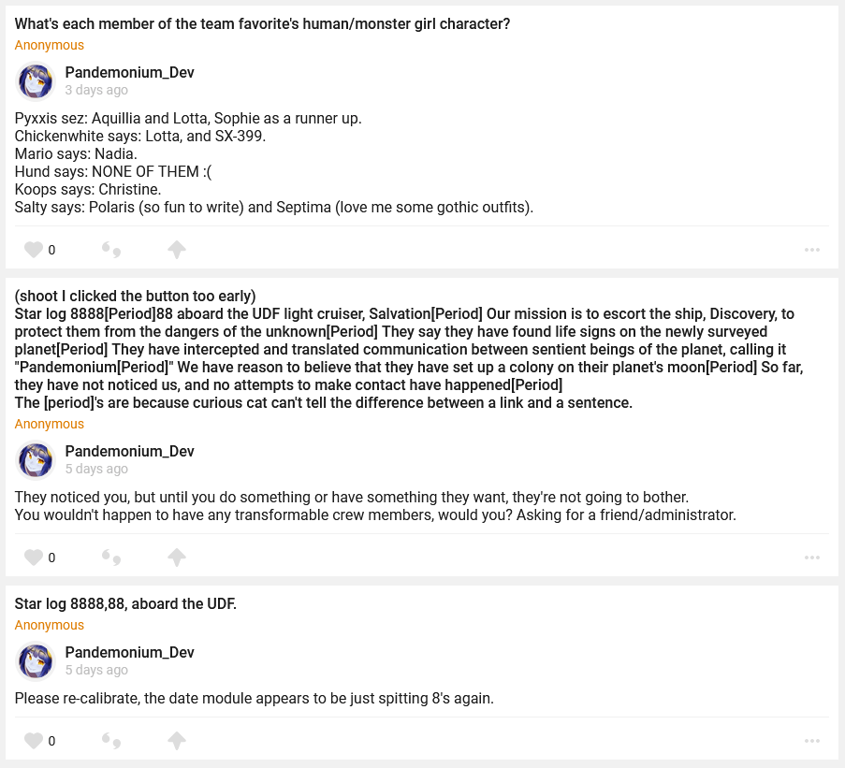845x768 pixels.
Task: Click the '5 days ago' timestamp on 'They noticed you' post
Action: tap(96, 470)
